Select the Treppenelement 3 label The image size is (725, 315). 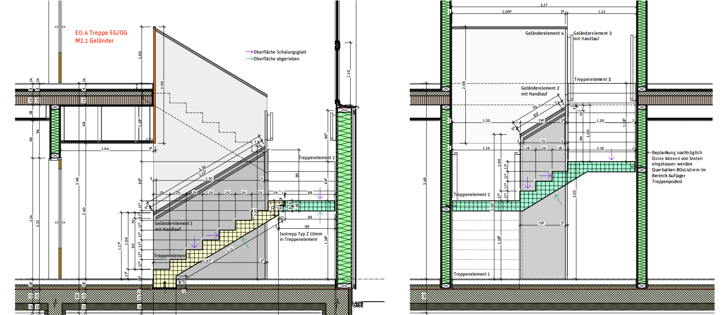coord(592,79)
